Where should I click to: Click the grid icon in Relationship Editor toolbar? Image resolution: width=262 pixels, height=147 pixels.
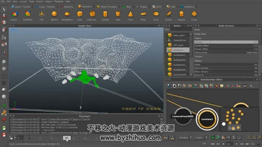[x=245, y=86]
